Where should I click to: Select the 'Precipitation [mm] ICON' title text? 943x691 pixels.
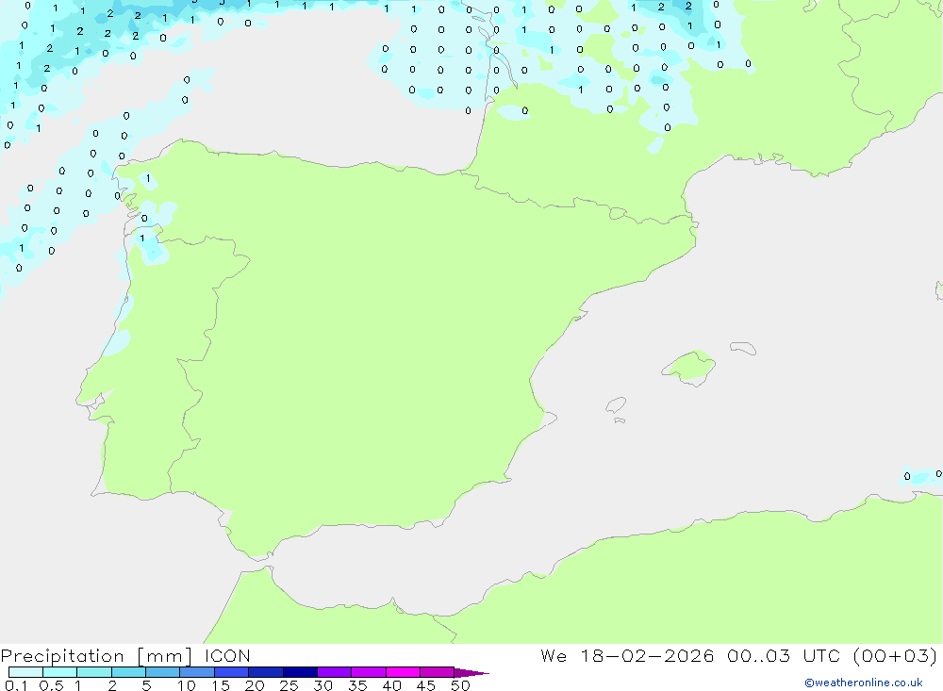(125, 656)
